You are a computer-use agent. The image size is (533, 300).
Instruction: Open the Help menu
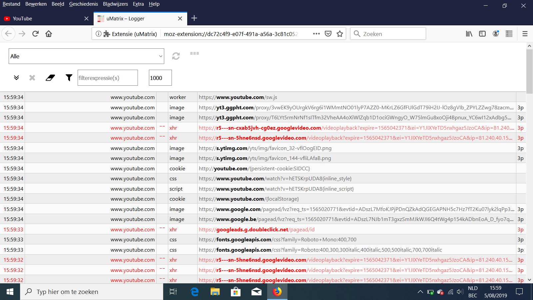(x=154, y=4)
